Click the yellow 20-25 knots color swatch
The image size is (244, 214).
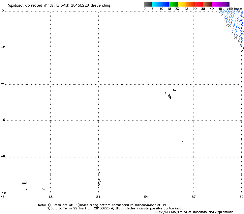[x=182, y=4]
